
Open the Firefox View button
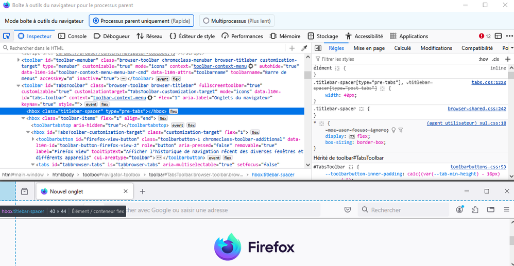pos(25,191)
